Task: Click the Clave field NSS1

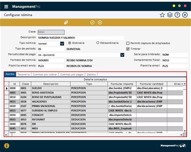Action: click(51, 32)
